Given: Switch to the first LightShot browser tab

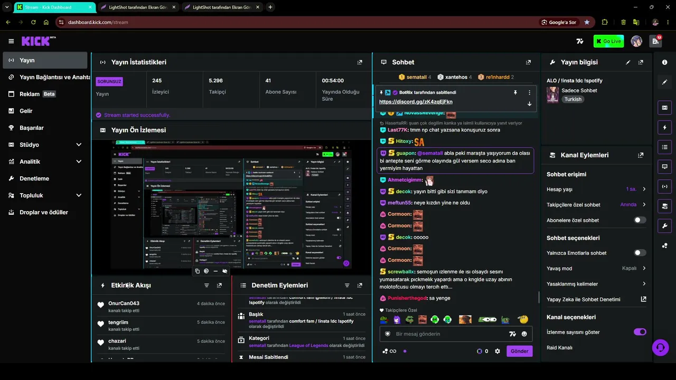Looking at the screenshot, I should coord(138,7).
